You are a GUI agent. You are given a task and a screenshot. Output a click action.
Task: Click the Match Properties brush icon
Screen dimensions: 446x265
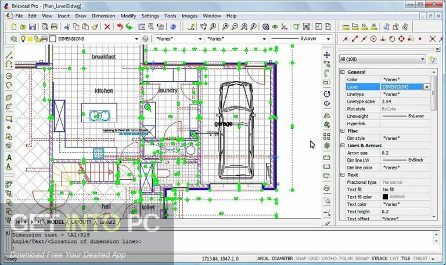click(x=95, y=27)
